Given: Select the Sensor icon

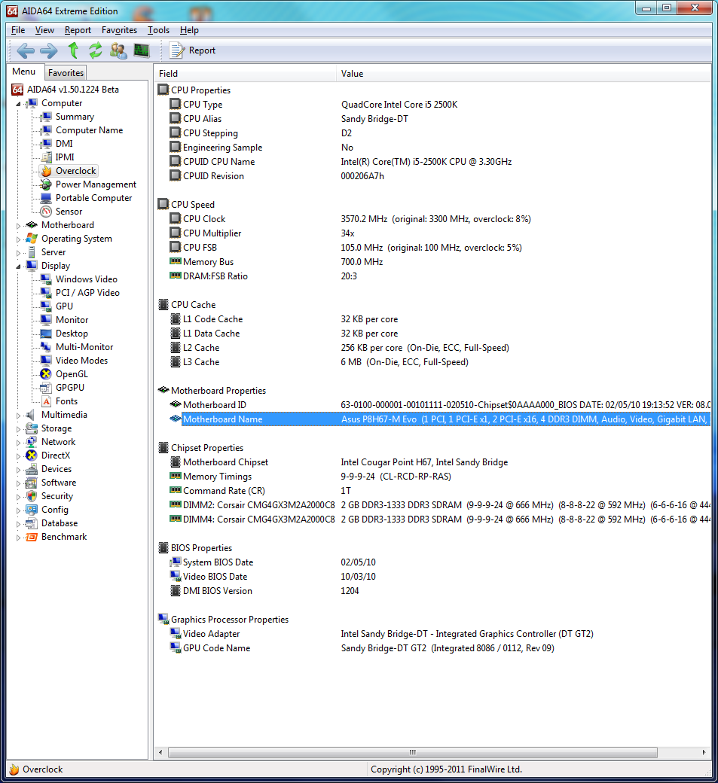Looking at the screenshot, I should 46,212.
